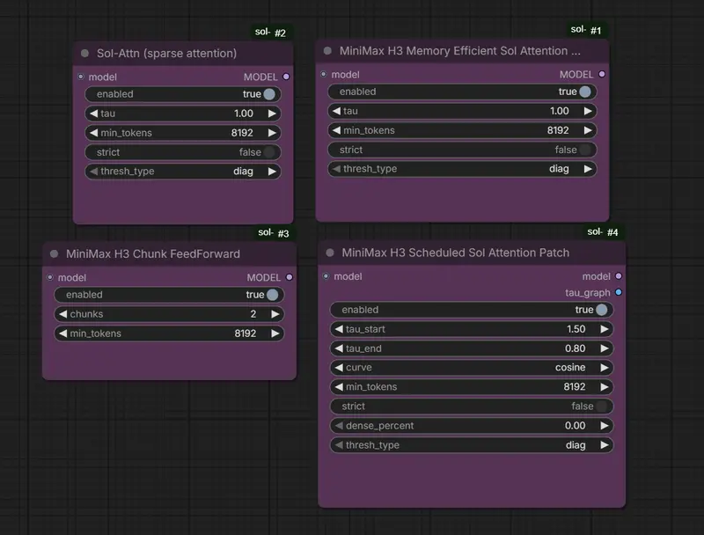The image size is (704, 535).
Task: Collapse the Scheduled Sol Attention Patch title dot
Action: pyautogui.click(x=329, y=253)
